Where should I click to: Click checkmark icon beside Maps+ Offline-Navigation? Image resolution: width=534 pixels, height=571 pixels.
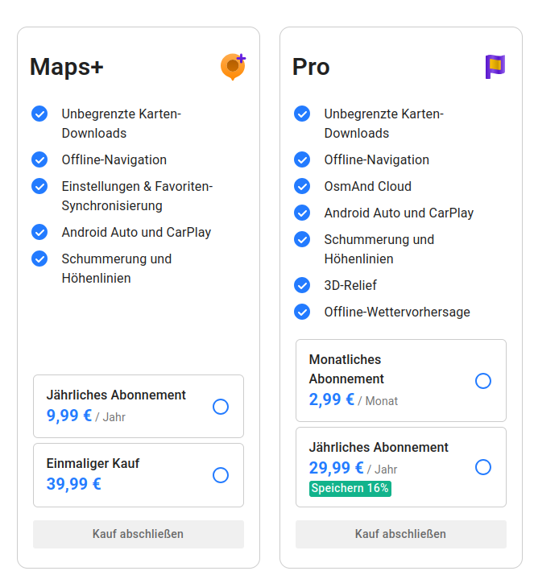(x=39, y=159)
